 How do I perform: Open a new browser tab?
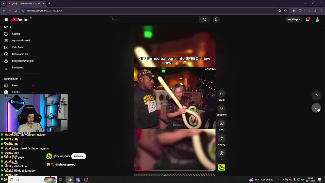(x=49, y=4)
